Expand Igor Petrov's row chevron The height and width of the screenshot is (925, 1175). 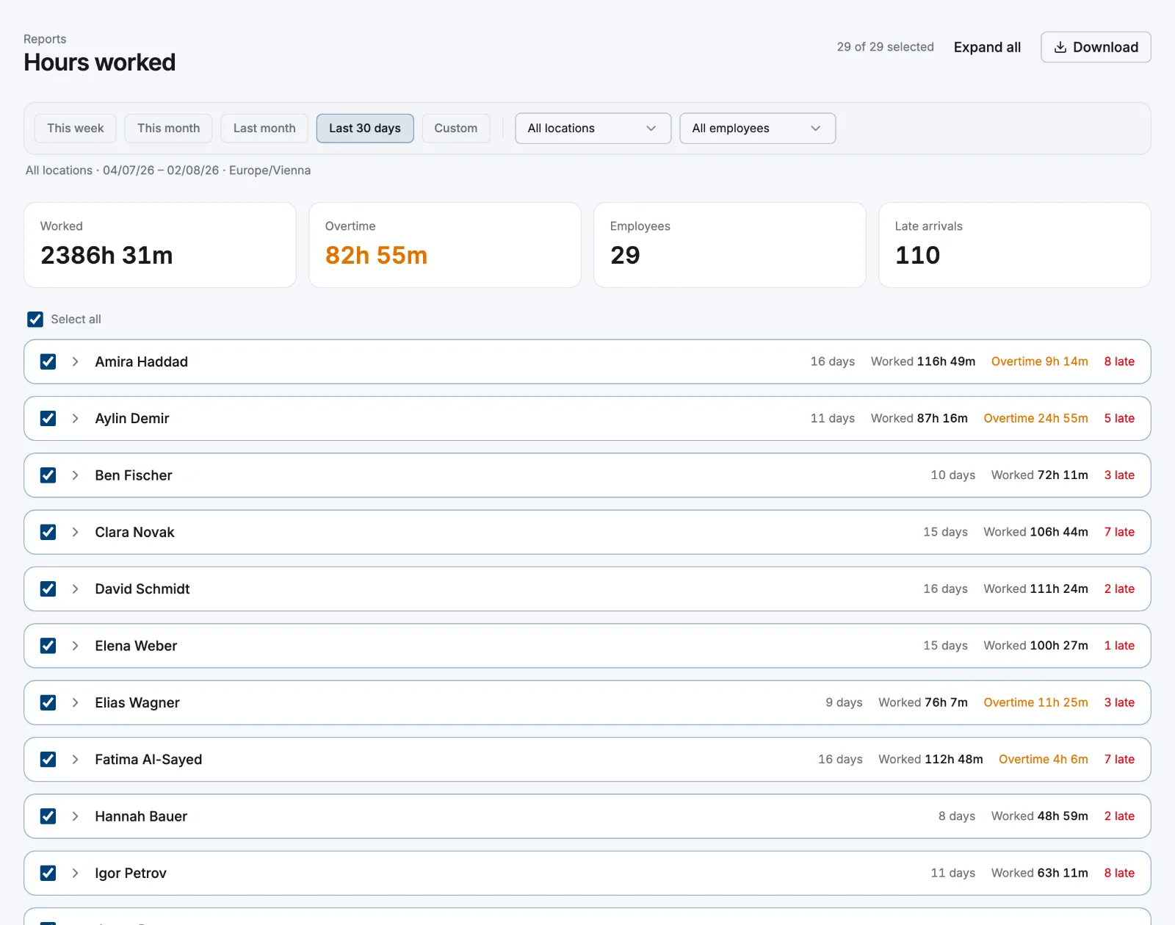[x=75, y=873]
